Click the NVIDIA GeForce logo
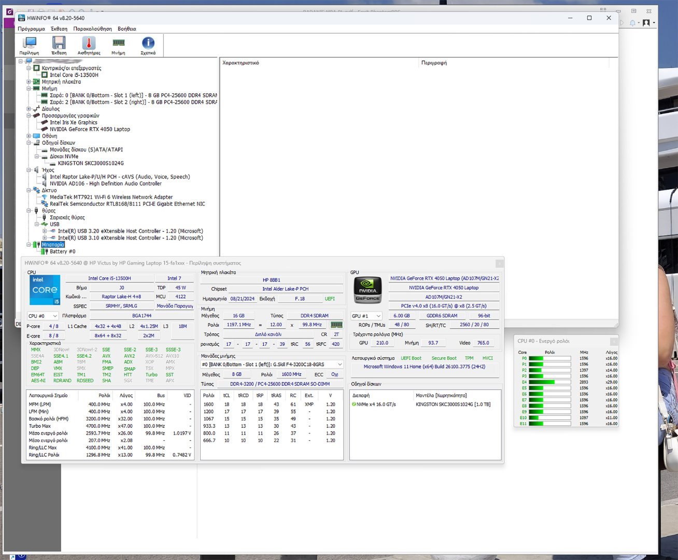Image resolution: width=678 pixels, height=560 pixels. click(368, 289)
